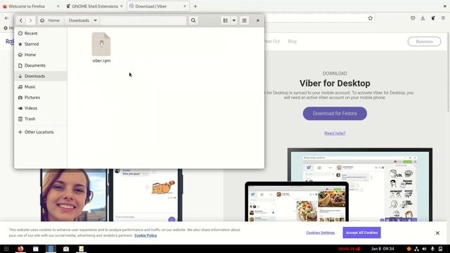Click Accept All Cookies
Viewport: 450px width, 253px height.
point(361,233)
